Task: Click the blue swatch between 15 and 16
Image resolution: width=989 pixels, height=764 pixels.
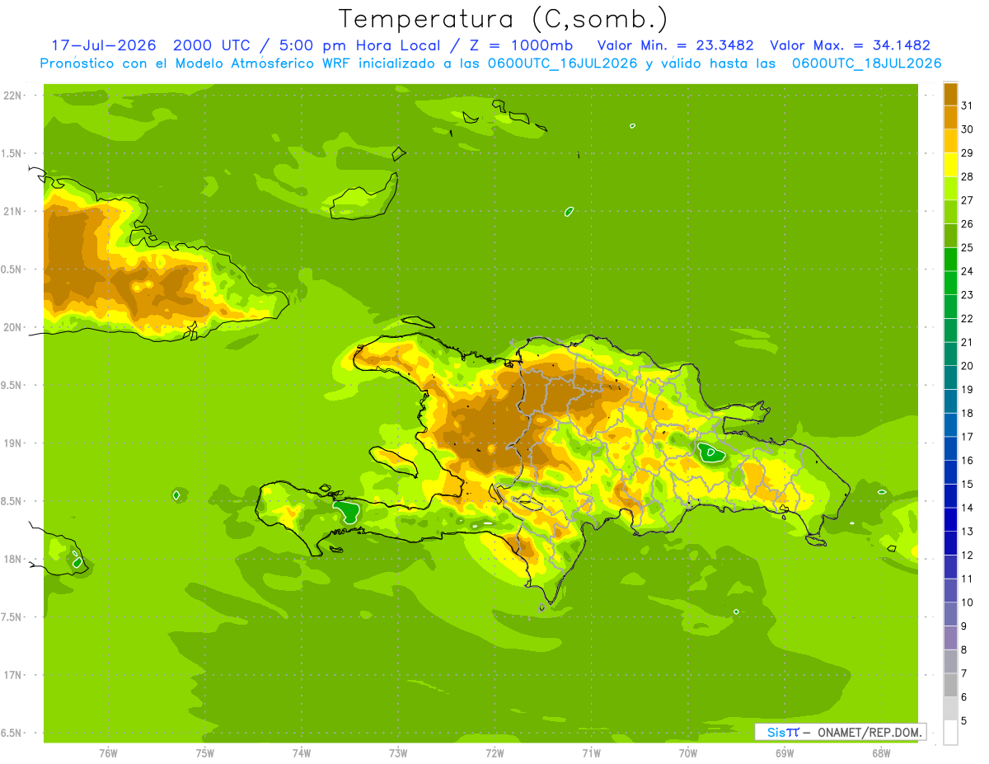Action: (950, 472)
